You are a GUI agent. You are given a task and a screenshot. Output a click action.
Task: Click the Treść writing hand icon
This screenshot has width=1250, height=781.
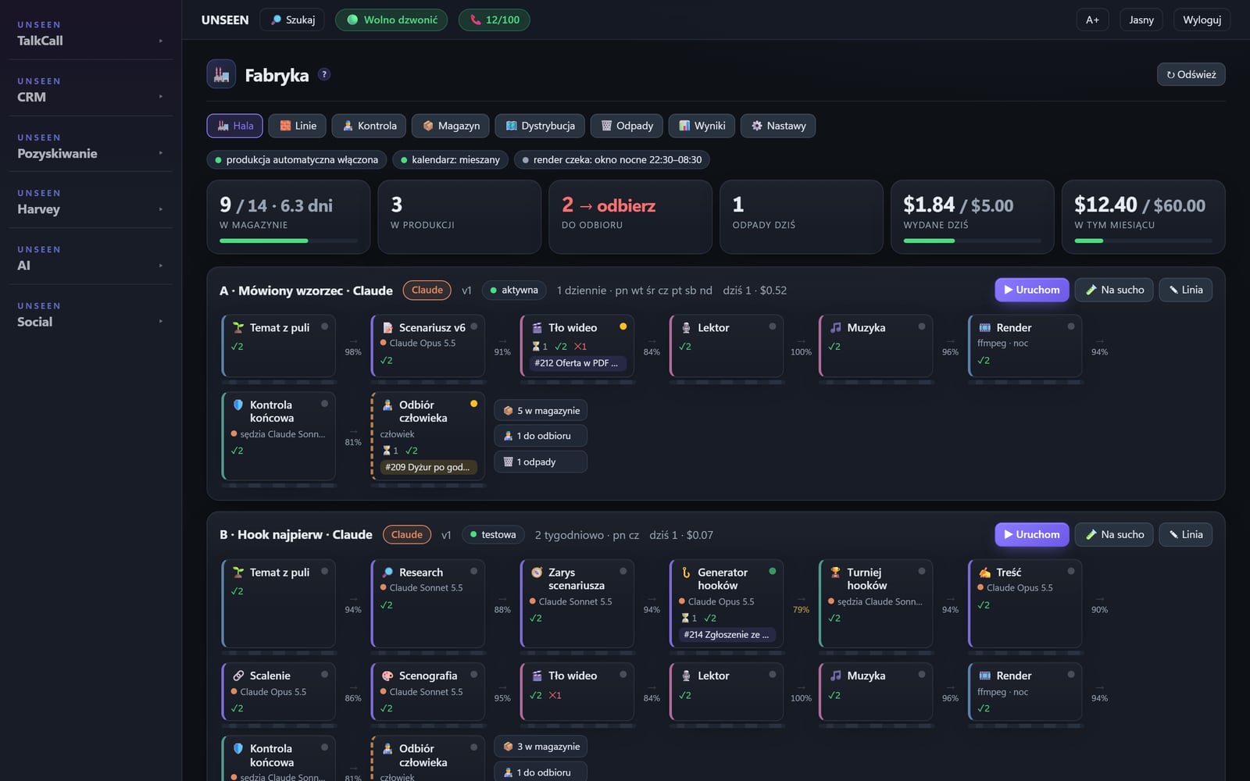(984, 572)
